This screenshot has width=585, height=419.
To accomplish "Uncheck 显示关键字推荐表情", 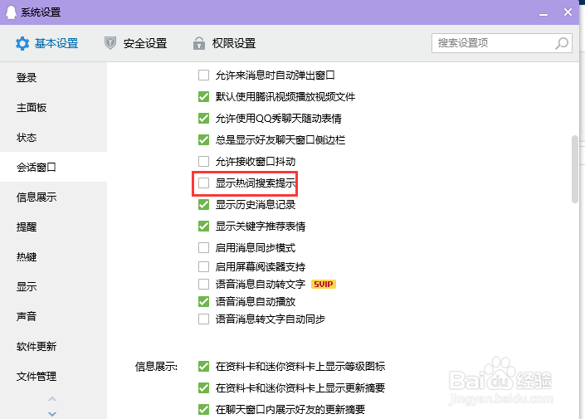I will (203, 227).
